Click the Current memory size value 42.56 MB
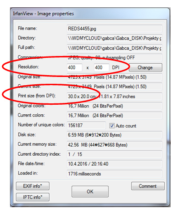 point(115,145)
